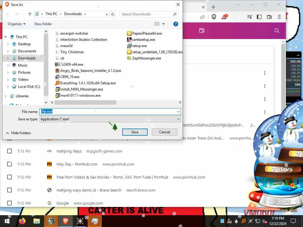Select the ZapMessenger.exe file
Image resolution: width=303 pixels, height=227 pixels.
(x=144, y=58)
